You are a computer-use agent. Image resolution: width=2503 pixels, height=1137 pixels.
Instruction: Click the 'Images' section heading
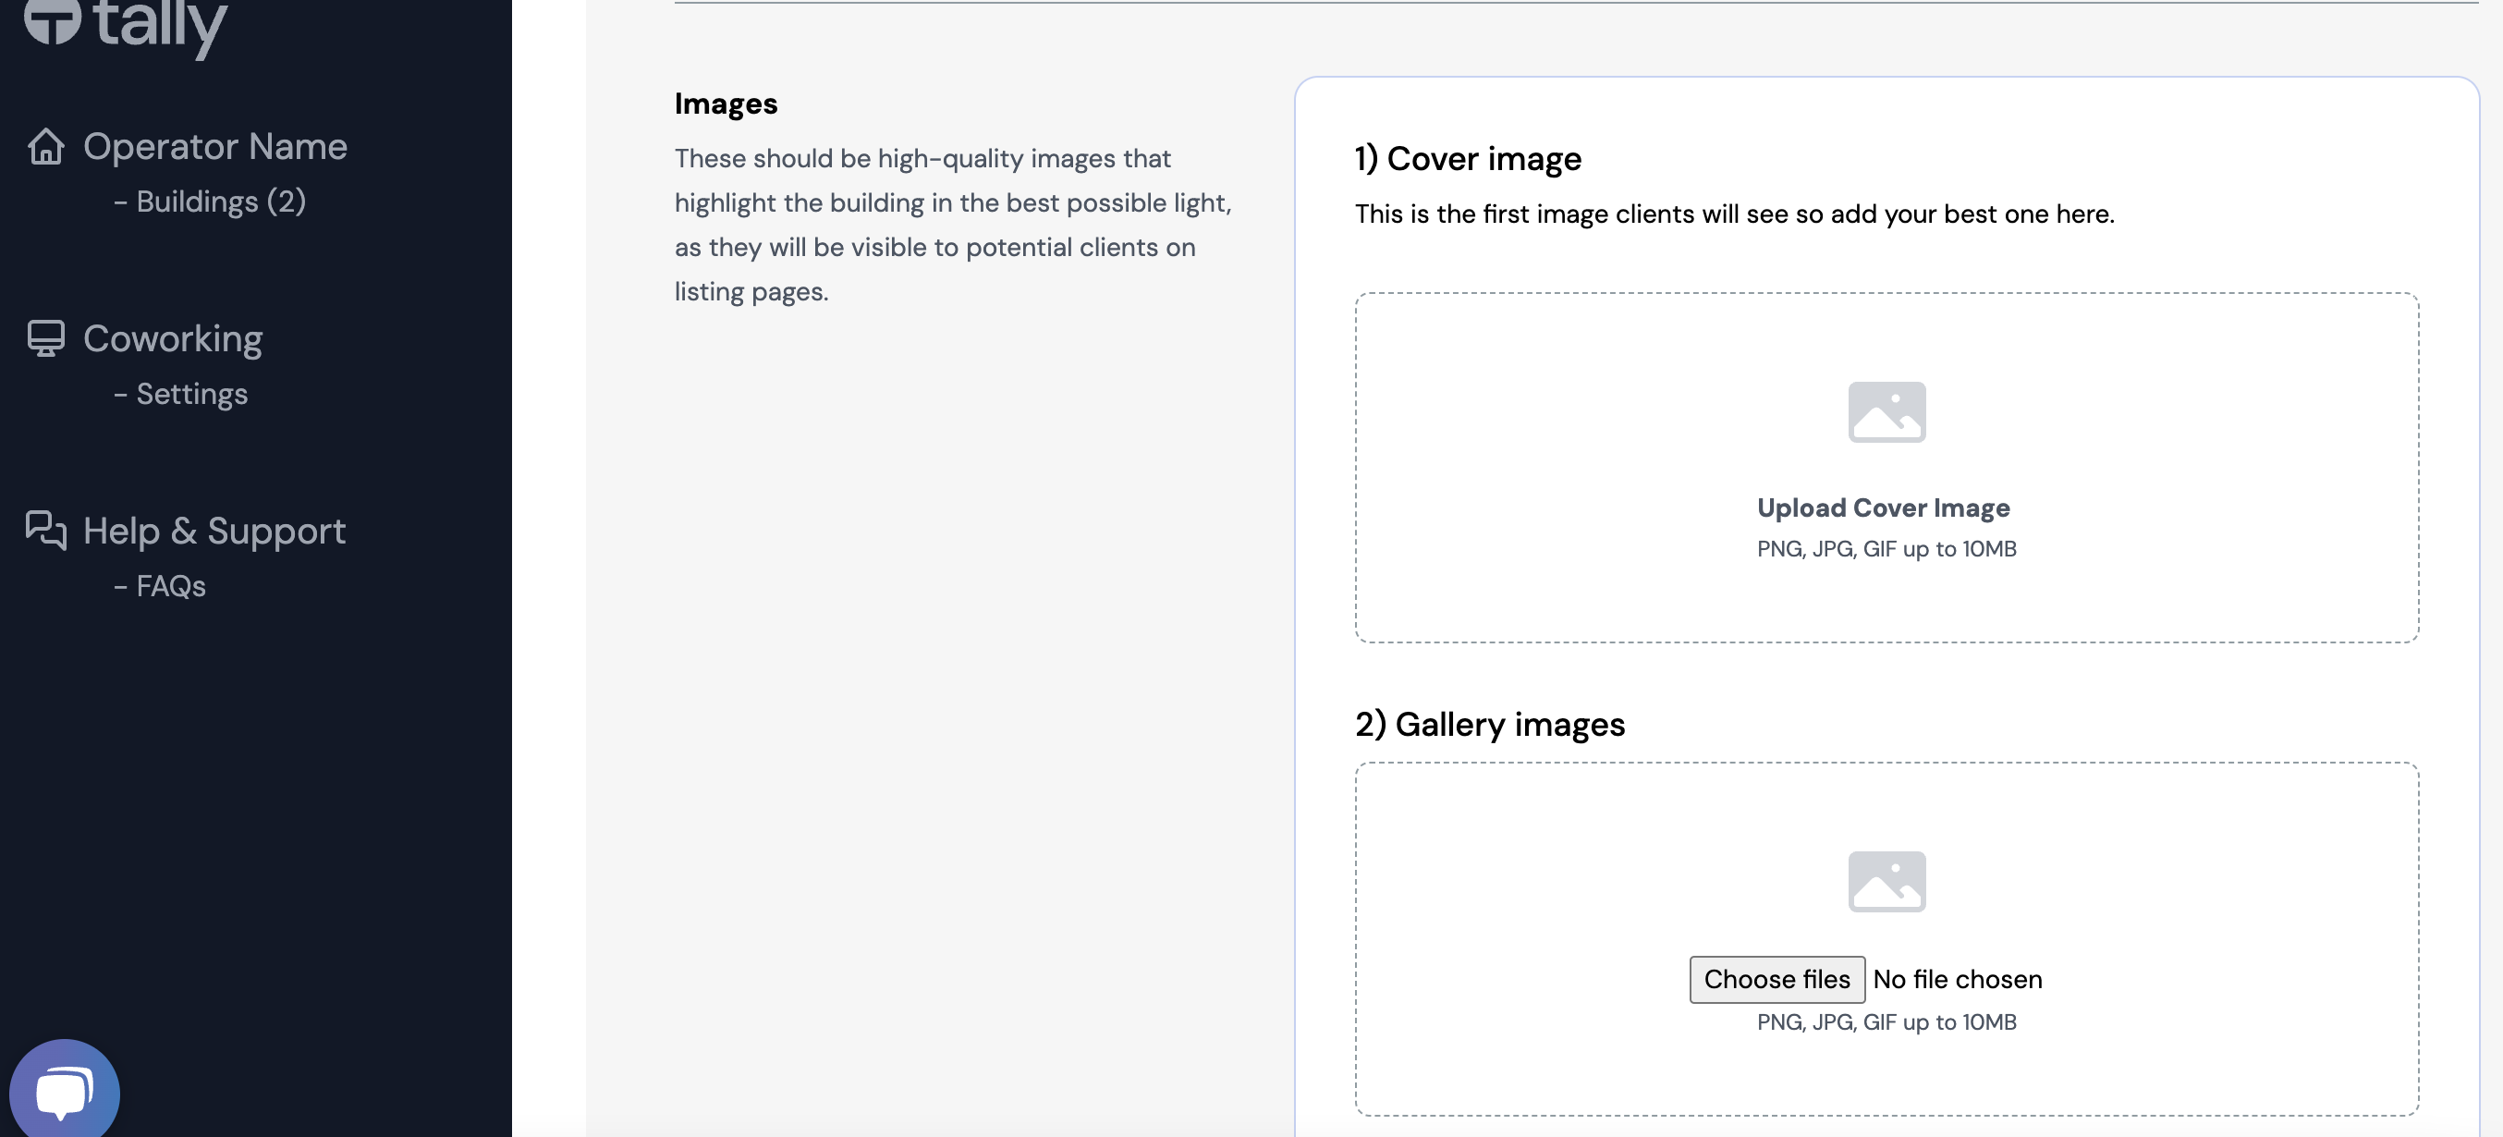(x=726, y=103)
